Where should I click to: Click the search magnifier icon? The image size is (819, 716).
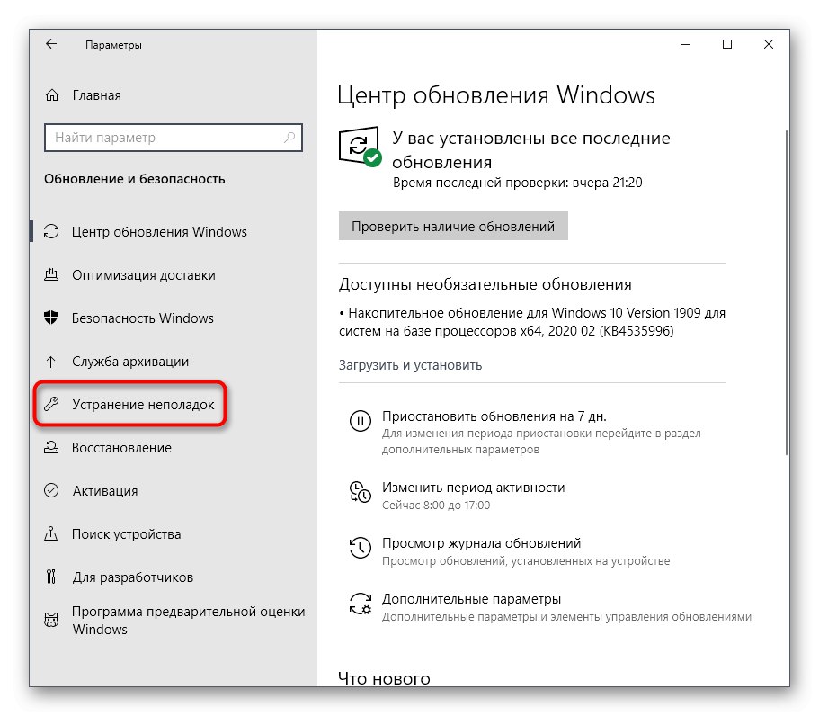pyautogui.click(x=289, y=138)
